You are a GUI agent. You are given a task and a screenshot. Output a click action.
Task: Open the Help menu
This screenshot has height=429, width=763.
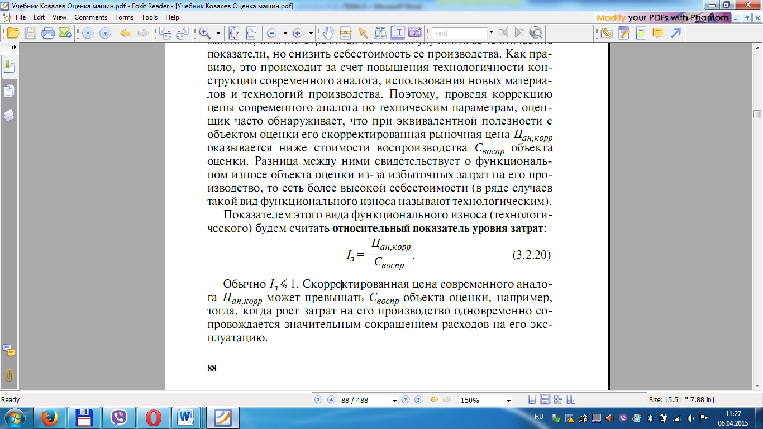[172, 17]
